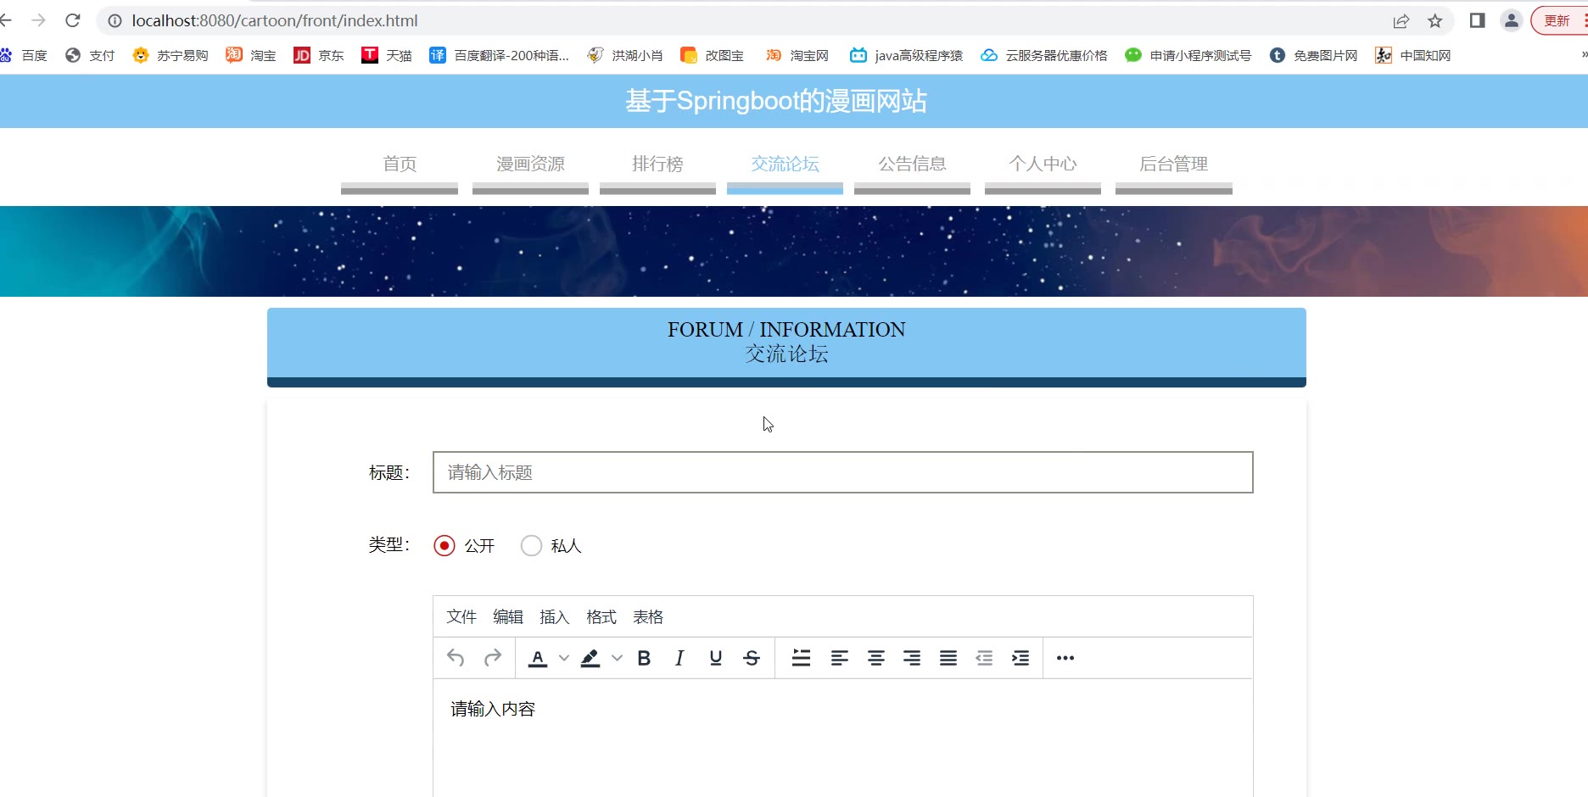
Task: Expand the text color dropdown arrow
Action: tap(564, 658)
